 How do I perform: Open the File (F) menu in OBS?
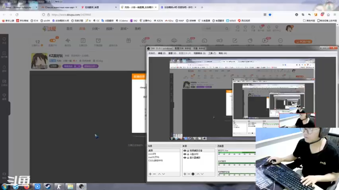point(152,53)
